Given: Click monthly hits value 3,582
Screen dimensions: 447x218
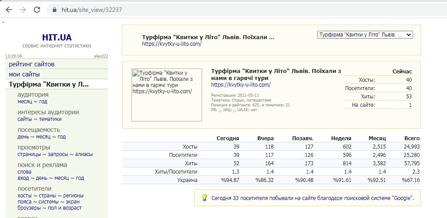Looking at the screenshot, I should (378, 163).
